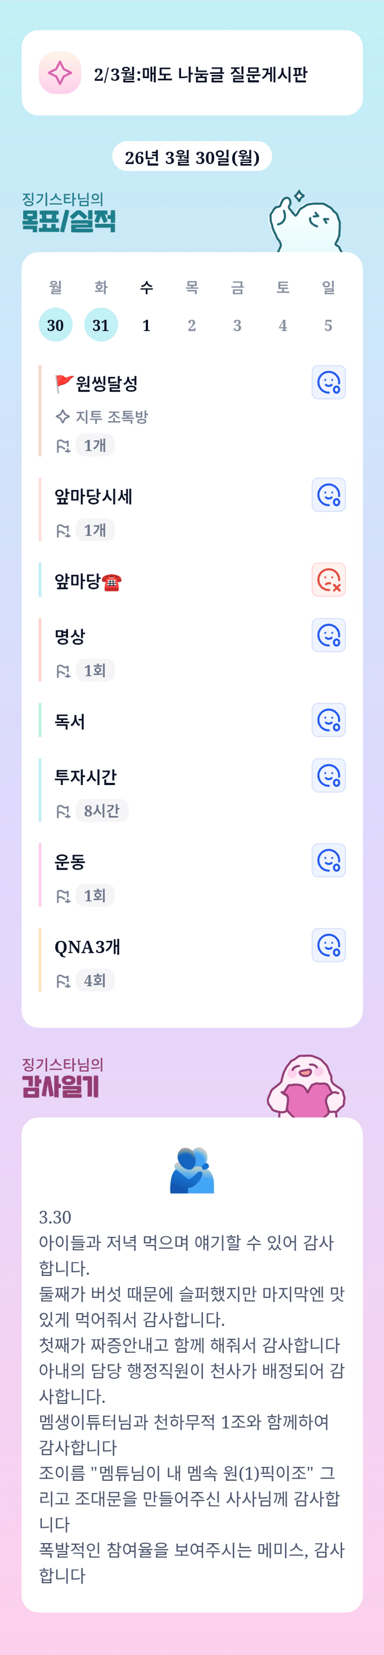Toggle smiley status icon for 명상
Screen dimensions: 384x1655
(x=328, y=635)
